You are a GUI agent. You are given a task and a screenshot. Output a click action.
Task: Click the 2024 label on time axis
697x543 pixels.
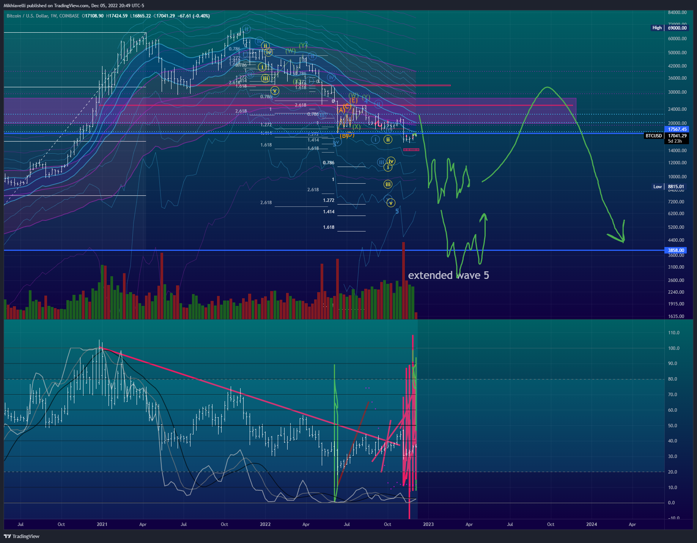[x=592, y=524]
